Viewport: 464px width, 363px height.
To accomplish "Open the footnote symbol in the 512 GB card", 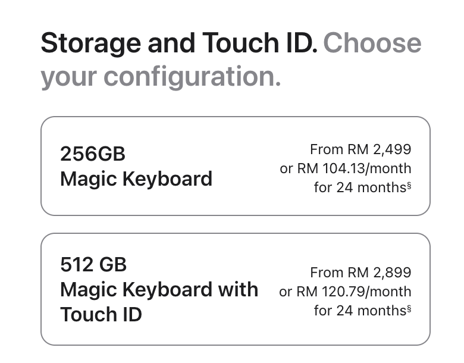I will coord(409,308).
